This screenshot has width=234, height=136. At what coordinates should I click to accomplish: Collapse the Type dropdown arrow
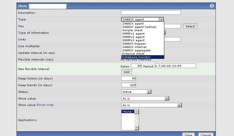pos(161,19)
